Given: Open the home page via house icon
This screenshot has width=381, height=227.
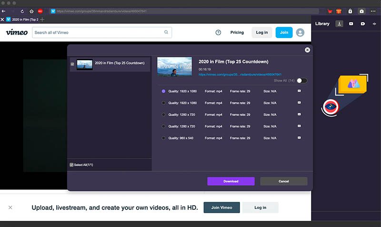Looking at the screenshot, I should 31,11.
